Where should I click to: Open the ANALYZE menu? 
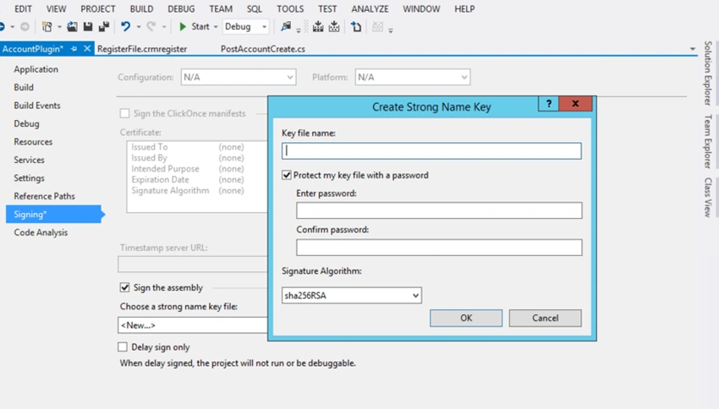(x=370, y=8)
